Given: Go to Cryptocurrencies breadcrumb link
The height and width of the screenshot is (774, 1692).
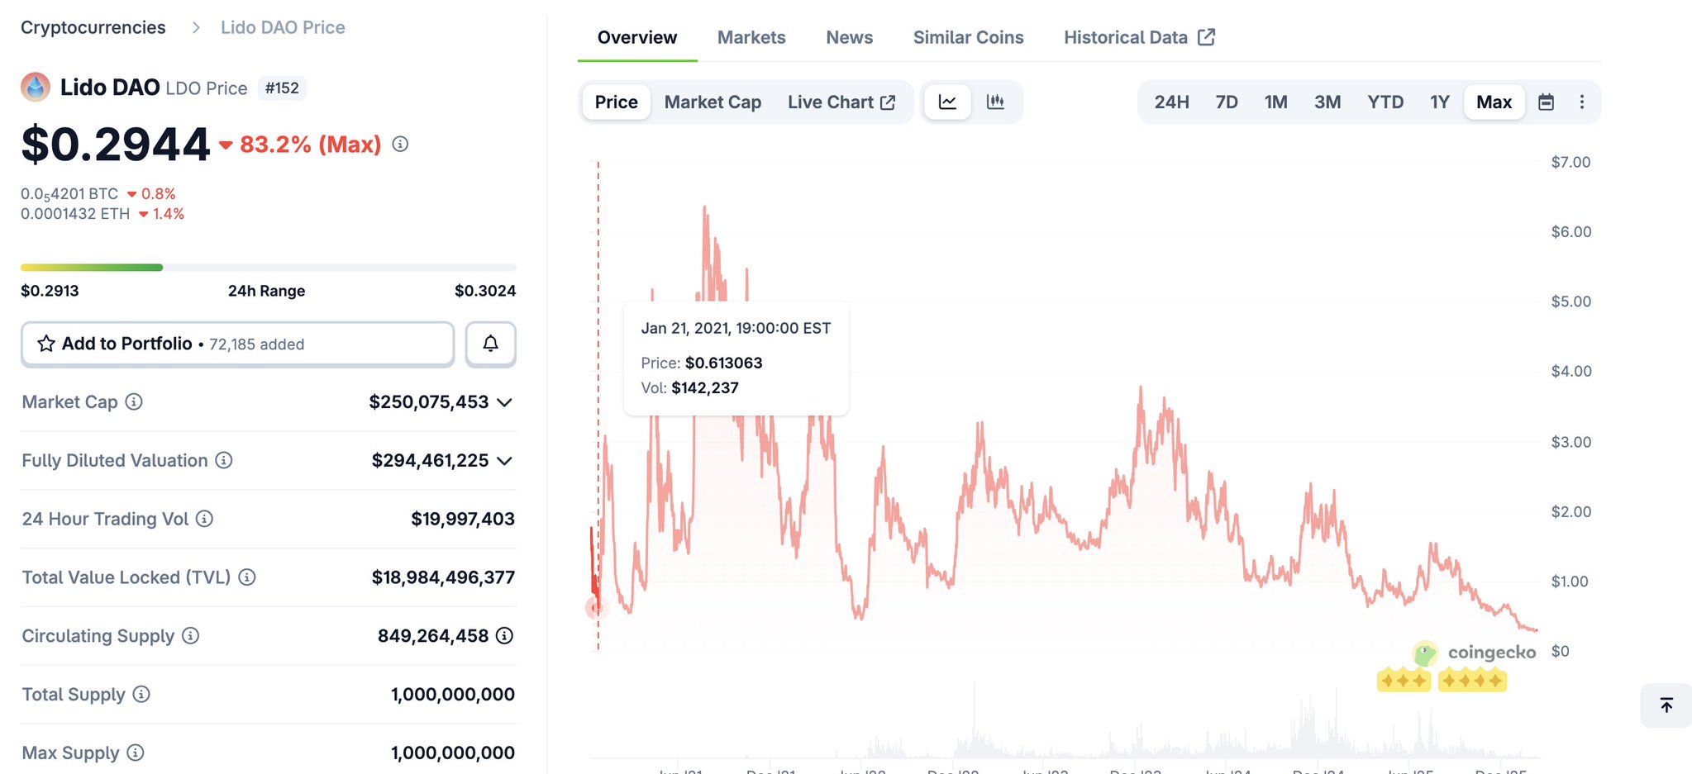Looking at the screenshot, I should pos(93,27).
